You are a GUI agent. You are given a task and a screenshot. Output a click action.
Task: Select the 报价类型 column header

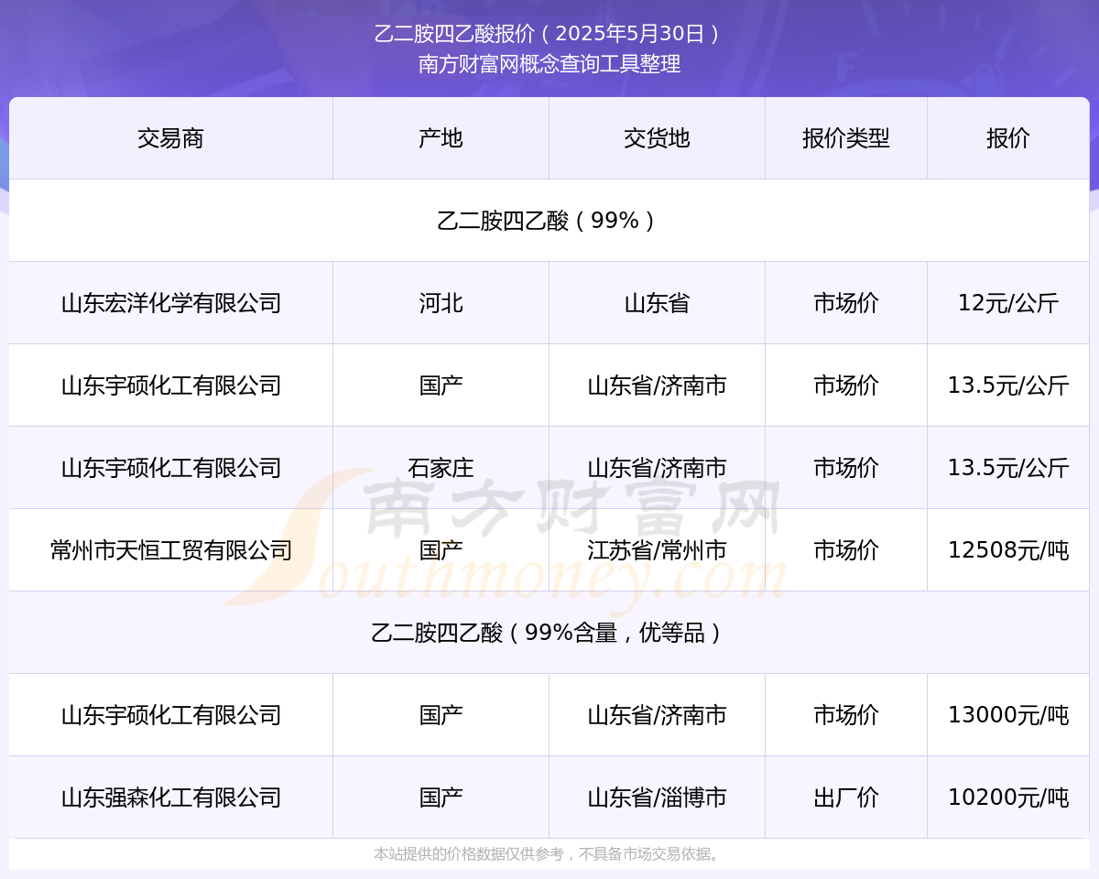(x=846, y=138)
